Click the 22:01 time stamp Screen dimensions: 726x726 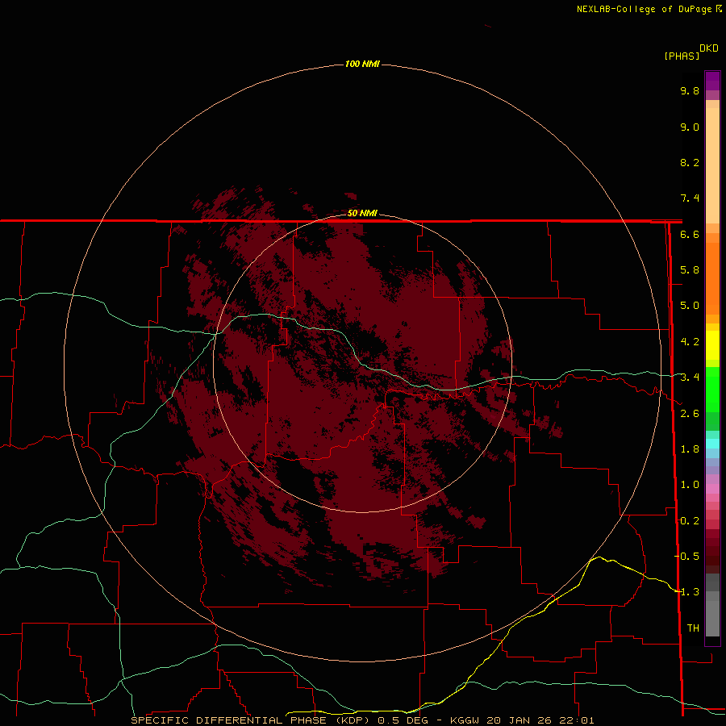click(x=578, y=720)
